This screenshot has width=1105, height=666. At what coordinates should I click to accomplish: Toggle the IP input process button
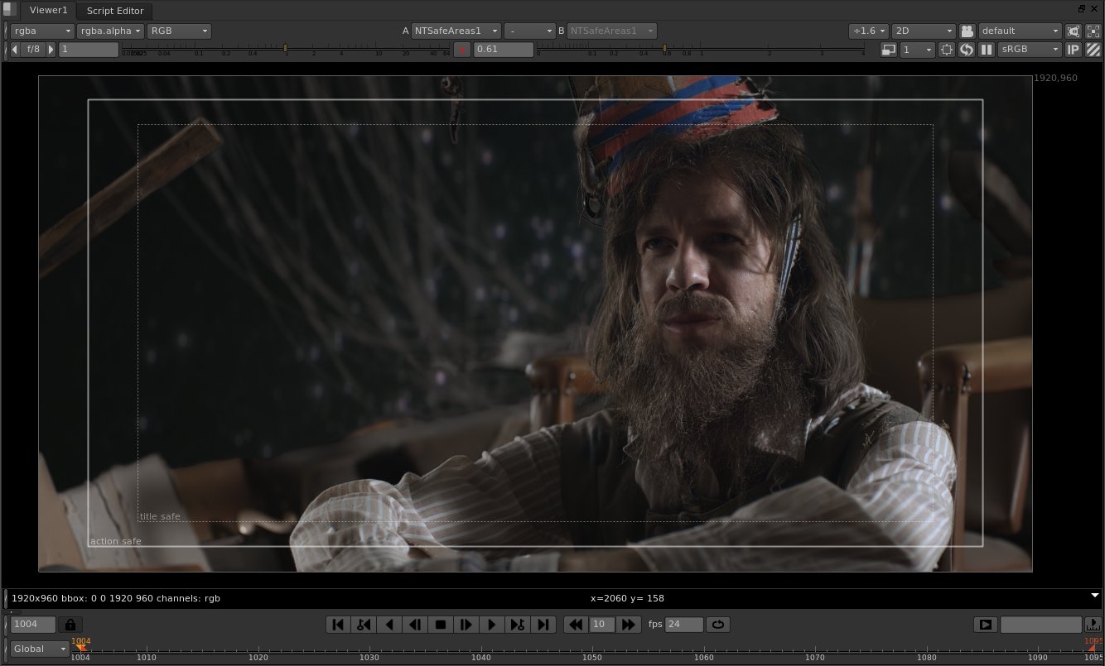pos(1074,50)
